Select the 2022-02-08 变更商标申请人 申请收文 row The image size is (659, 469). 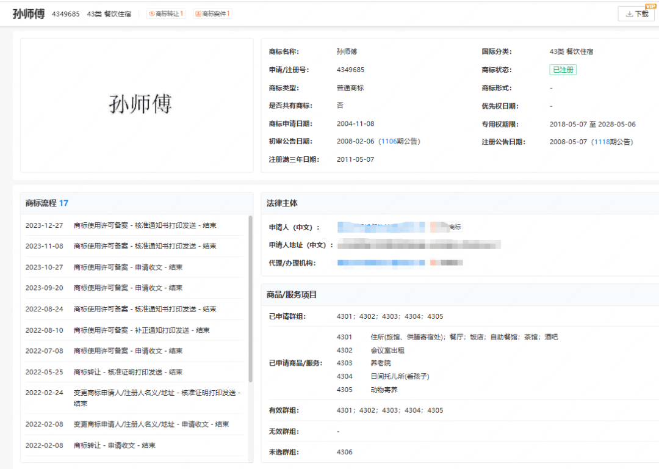pos(134,424)
